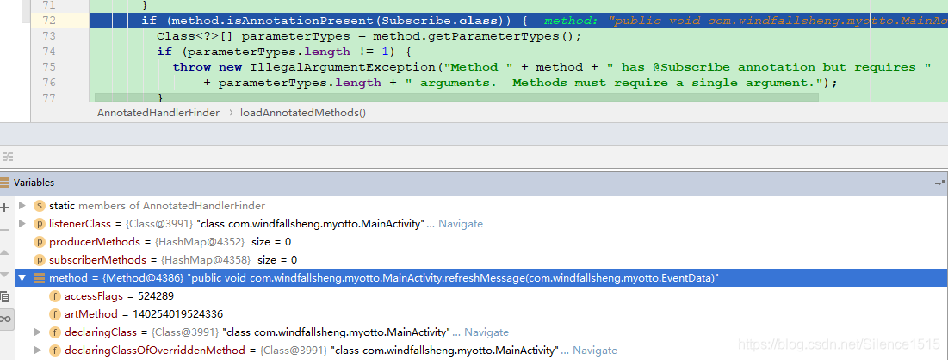Click the 'p' icon beside listenerClass
The image size is (948, 360).
(x=40, y=224)
